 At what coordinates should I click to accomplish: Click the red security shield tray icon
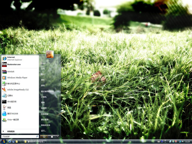(x=176, y=141)
